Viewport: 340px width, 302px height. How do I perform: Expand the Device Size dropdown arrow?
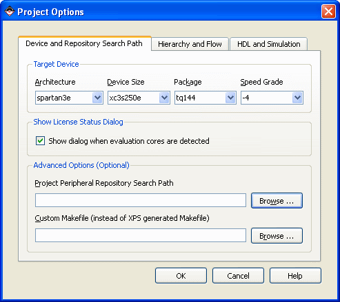point(164,98)
